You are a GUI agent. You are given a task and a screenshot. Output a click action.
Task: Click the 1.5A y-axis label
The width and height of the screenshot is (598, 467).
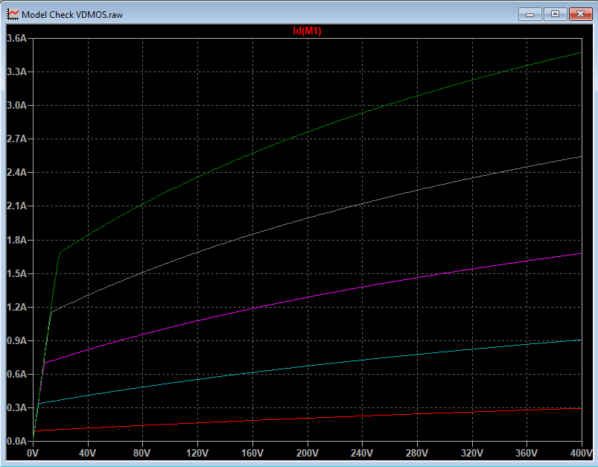point(17,273)
